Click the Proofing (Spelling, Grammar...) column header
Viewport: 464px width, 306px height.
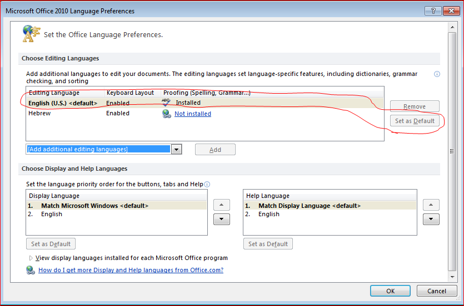click(272, 93)
